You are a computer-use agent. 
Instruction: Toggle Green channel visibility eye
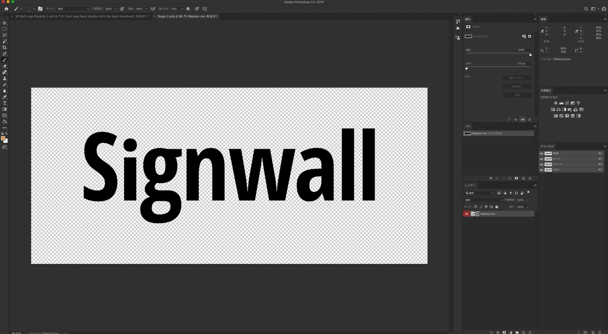541,164
